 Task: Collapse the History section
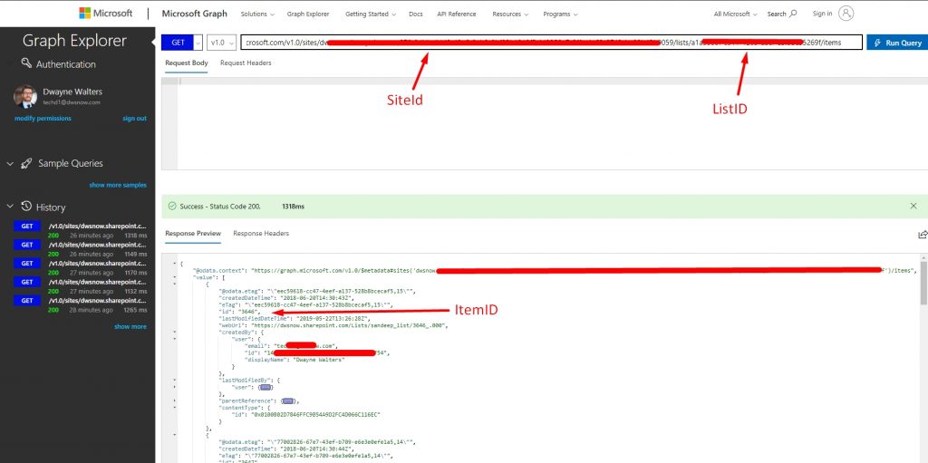pyautogui.click(x=10, y=207)
